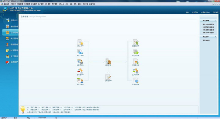Image resolution: width=220 pixels, height=119 pixels.
Task: Click the app icon beside 基础信息 menu
Action: pyautogui.click(x=2, y=4)
